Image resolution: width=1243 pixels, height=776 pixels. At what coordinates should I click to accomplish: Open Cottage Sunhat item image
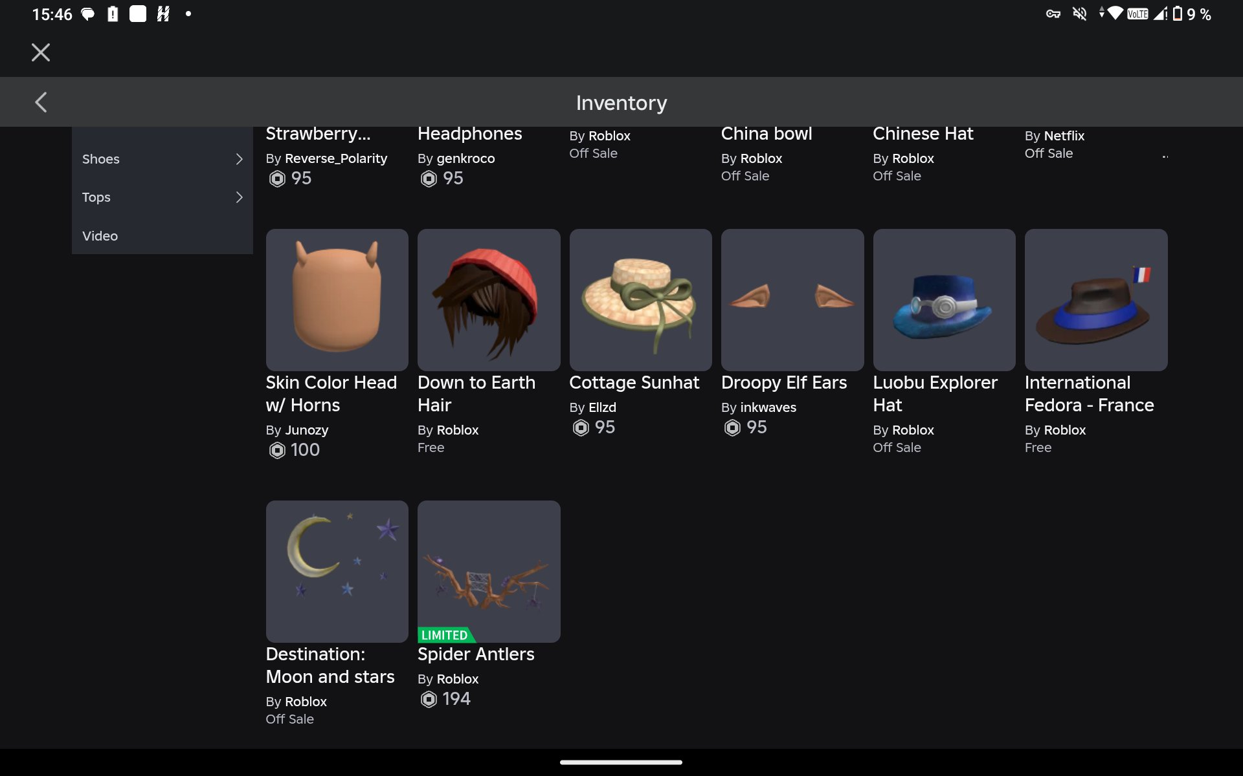click(x=640, y=299)
